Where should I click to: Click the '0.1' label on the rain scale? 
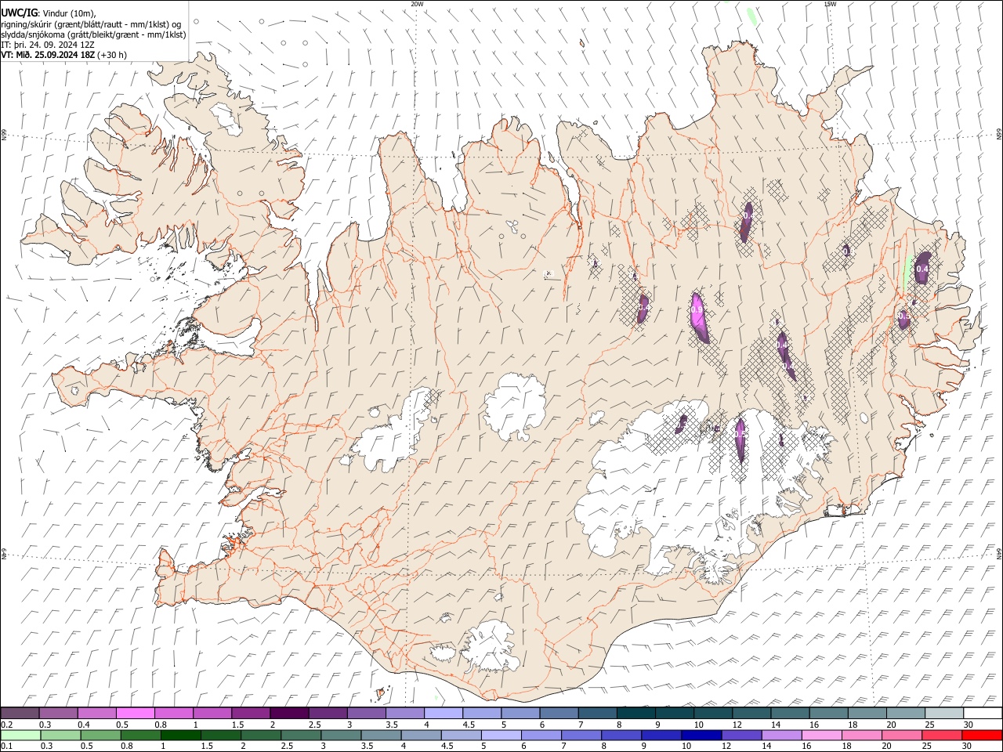(x=7, y=747)
